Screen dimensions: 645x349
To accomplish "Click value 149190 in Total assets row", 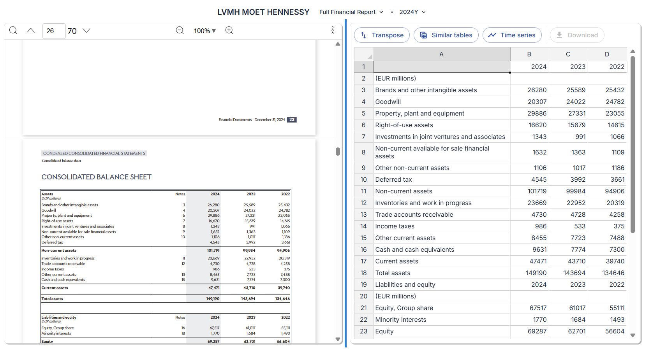I will 529,273.
